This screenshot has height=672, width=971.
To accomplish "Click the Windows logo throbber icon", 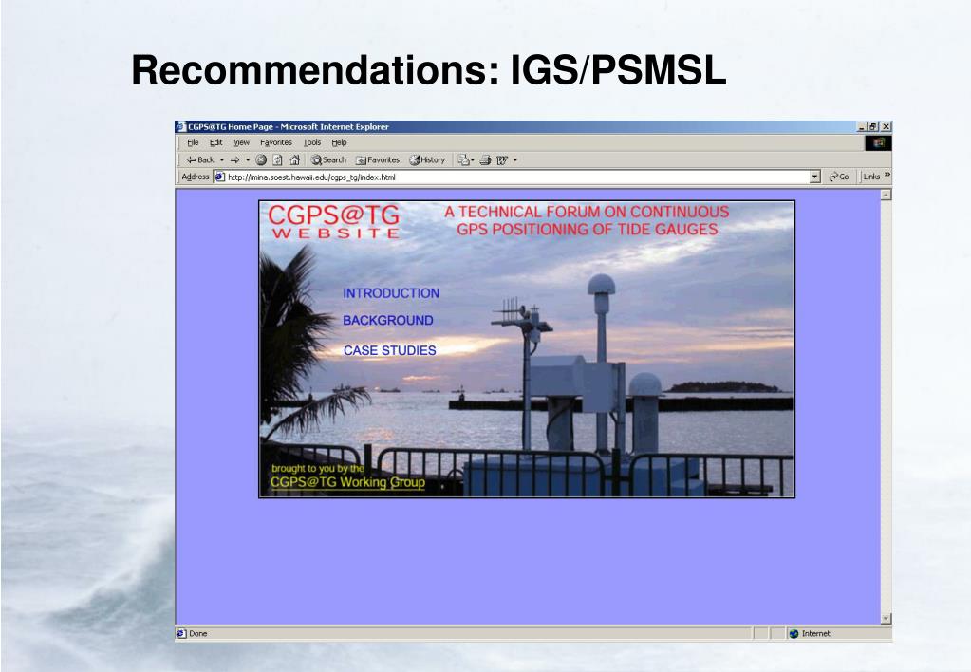I will point(879,143).
